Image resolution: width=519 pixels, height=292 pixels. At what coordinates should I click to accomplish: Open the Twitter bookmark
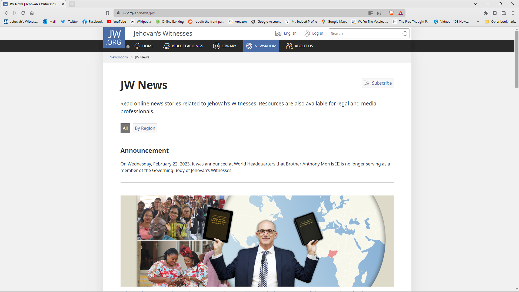(69, 22)
